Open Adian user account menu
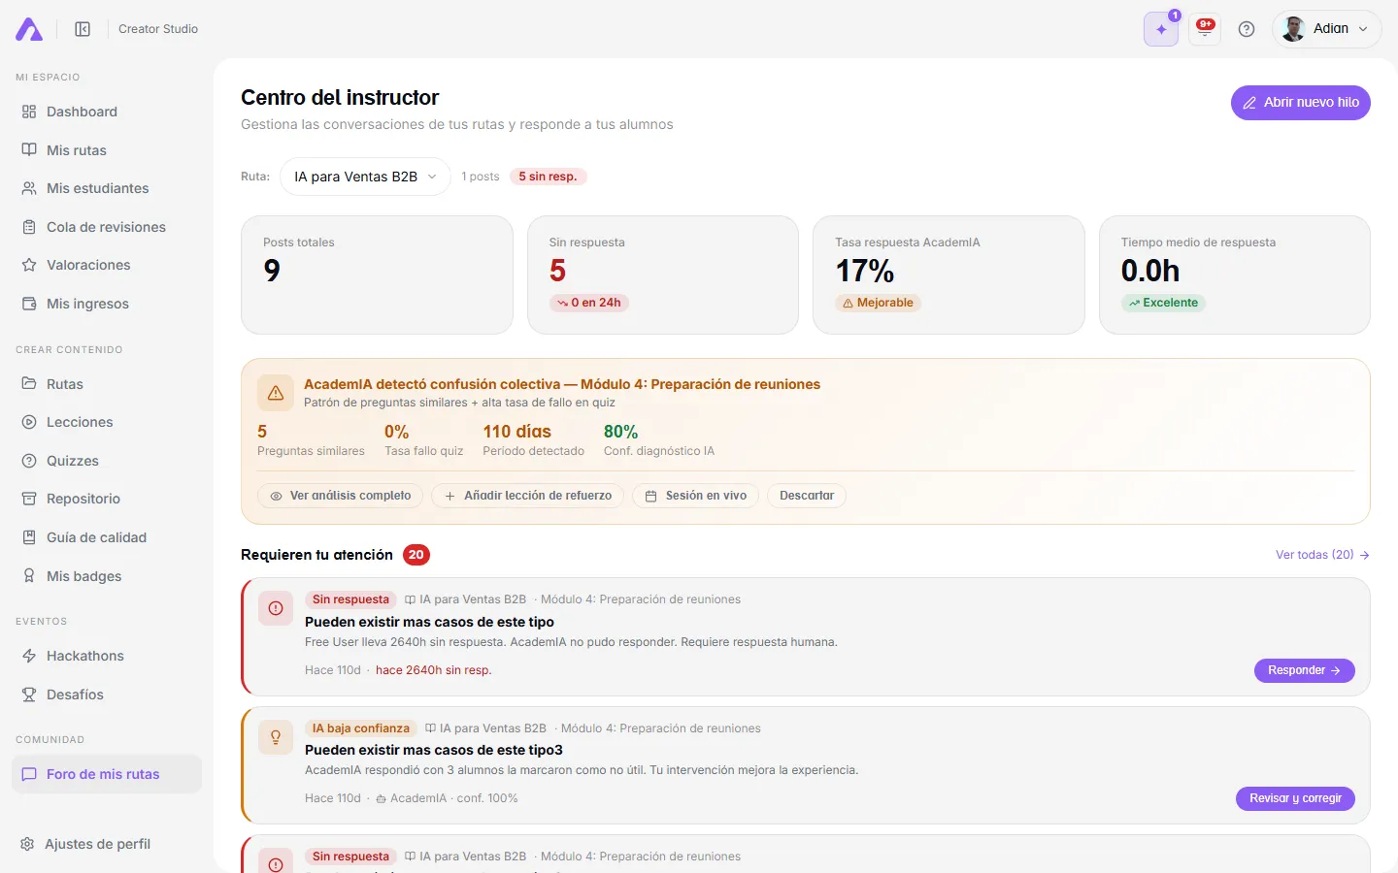Screen dimensions: 1398x873 coord(1326,29)
